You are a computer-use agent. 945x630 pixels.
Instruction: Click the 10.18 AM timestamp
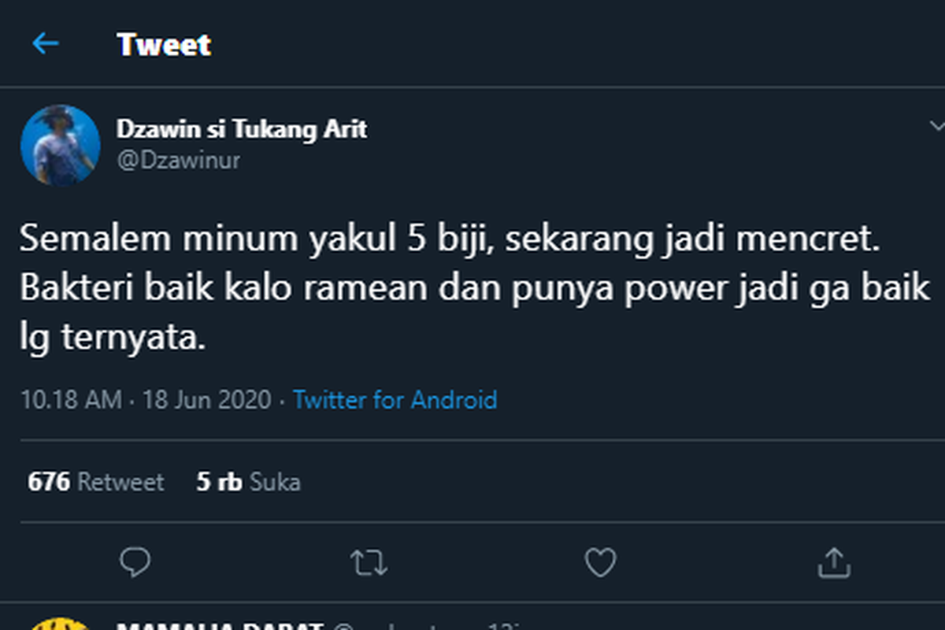(x=71, y=400)
